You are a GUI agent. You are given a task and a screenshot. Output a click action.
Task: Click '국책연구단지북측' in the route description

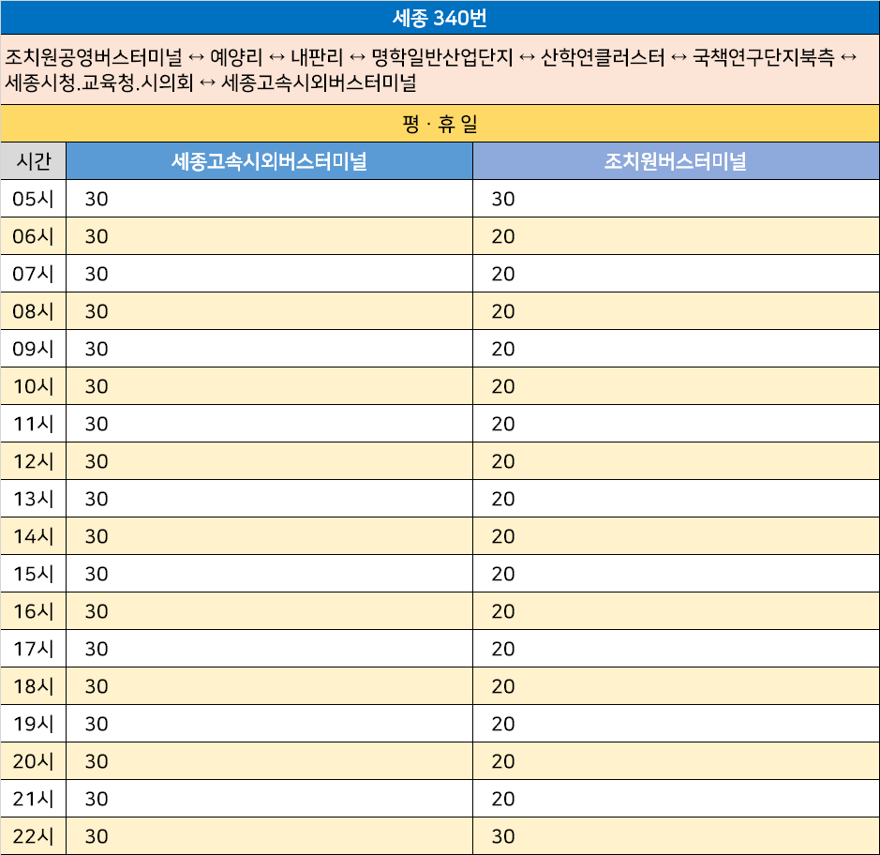tap(764, 56)
